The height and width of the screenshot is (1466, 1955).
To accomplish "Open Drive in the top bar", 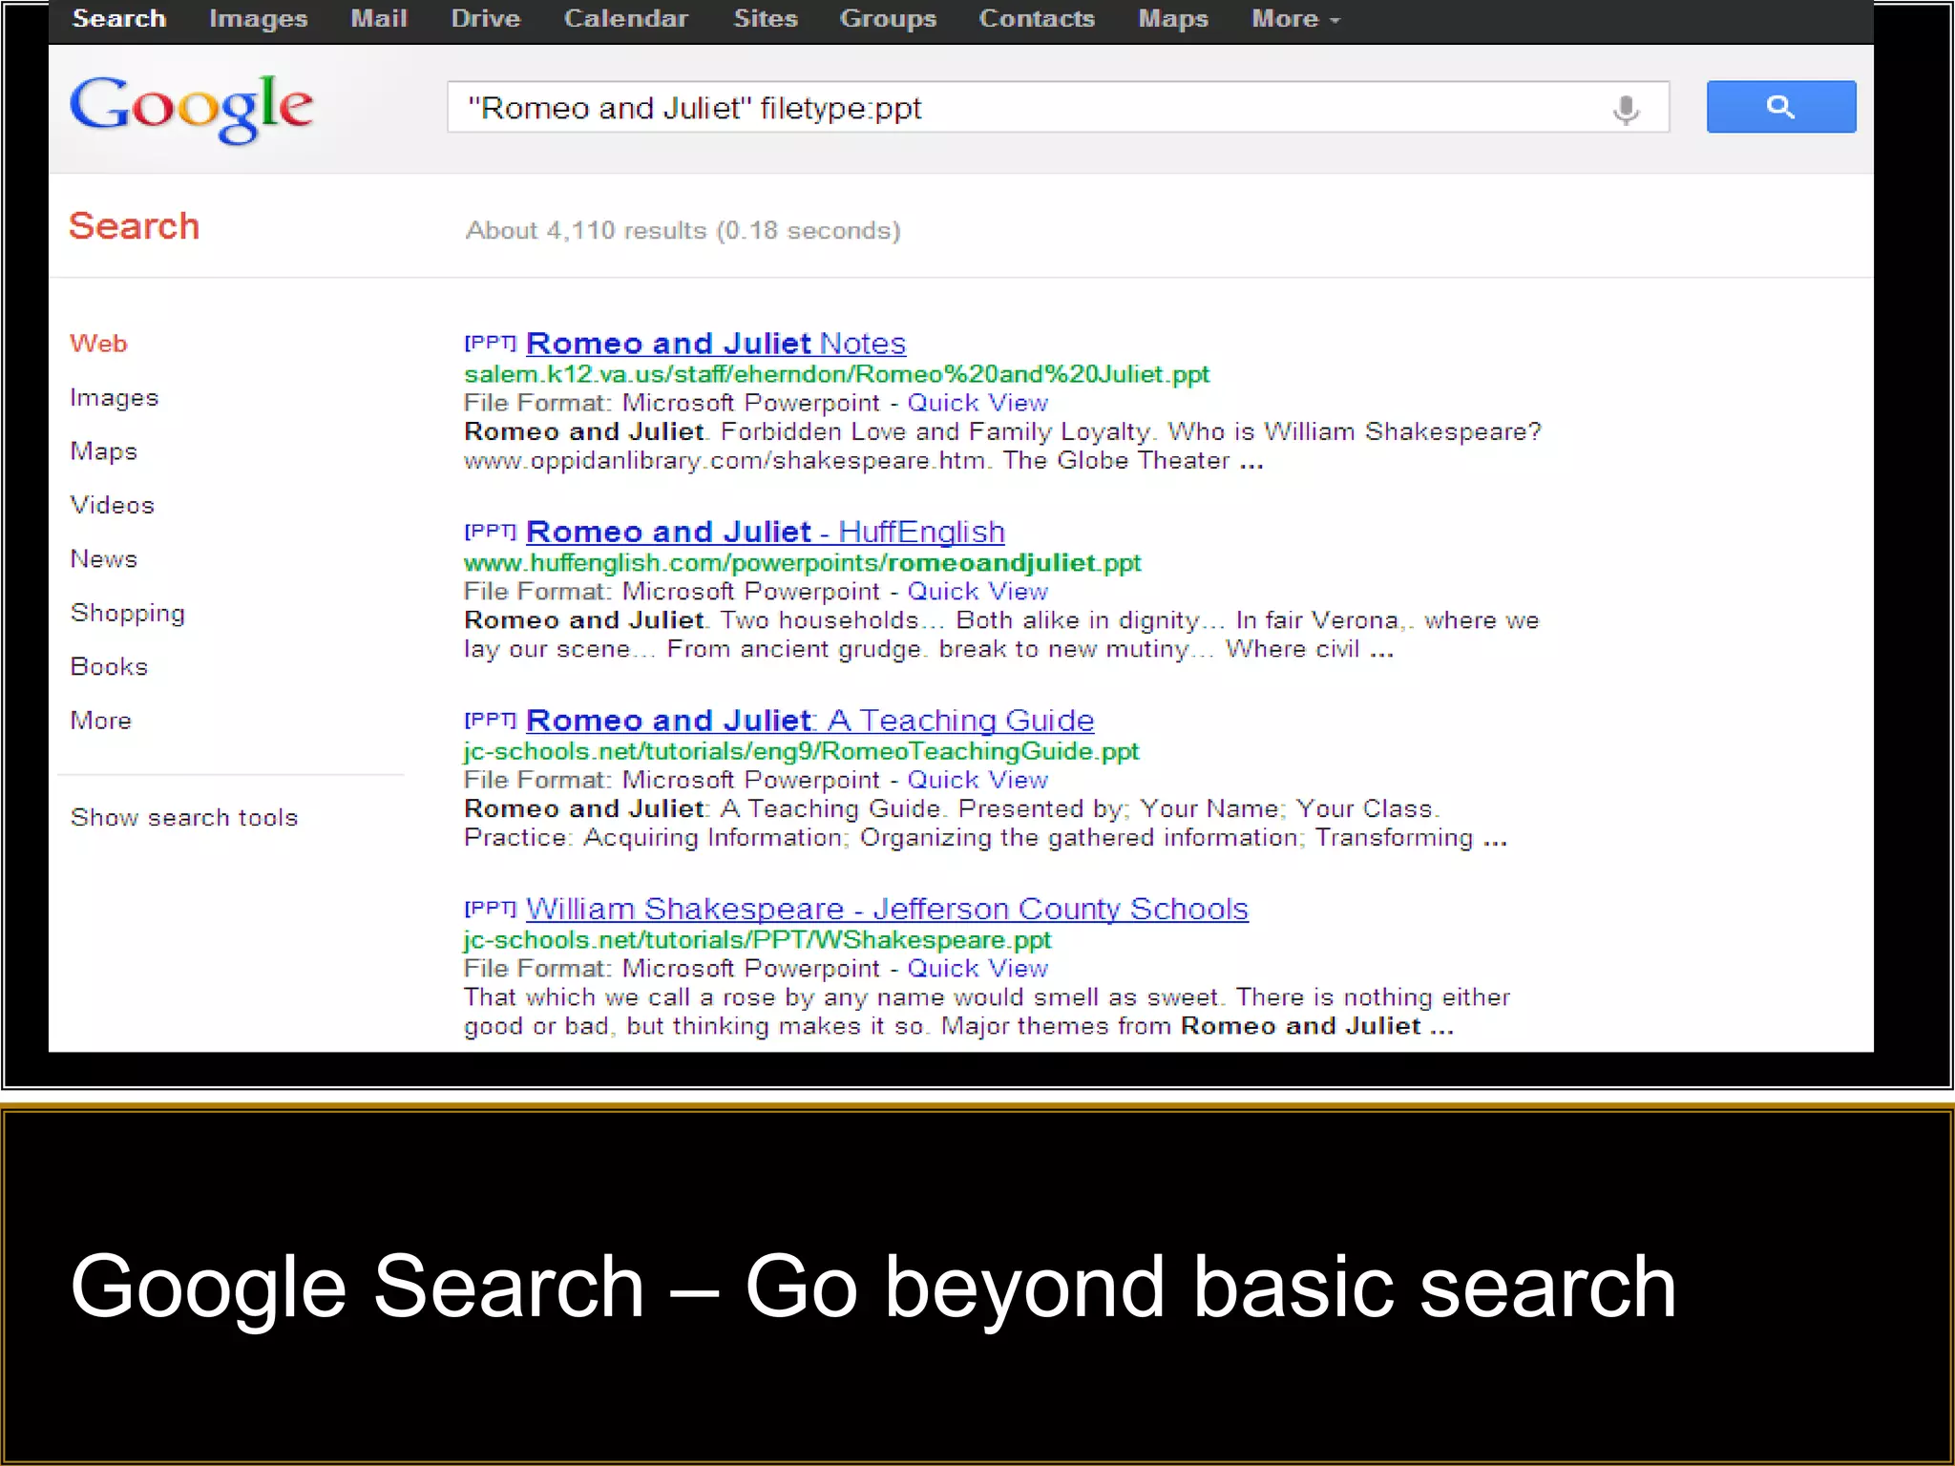I will click(486, 19).
